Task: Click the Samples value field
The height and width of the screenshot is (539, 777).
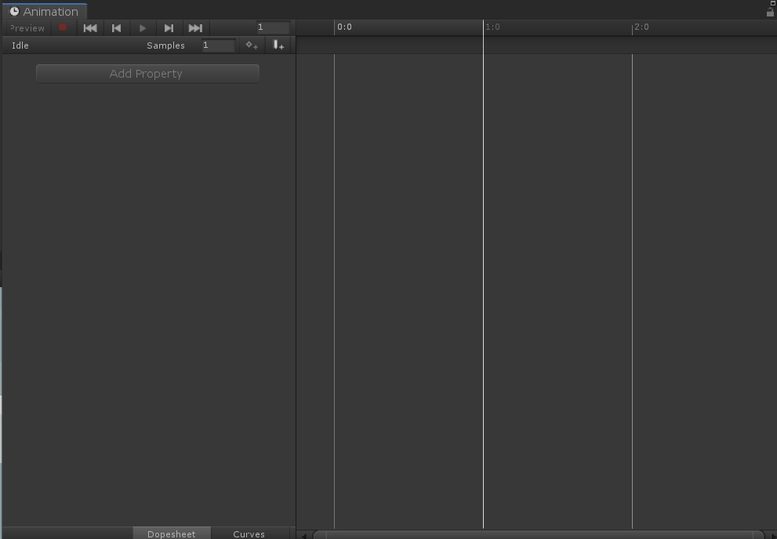Action: 217,45
